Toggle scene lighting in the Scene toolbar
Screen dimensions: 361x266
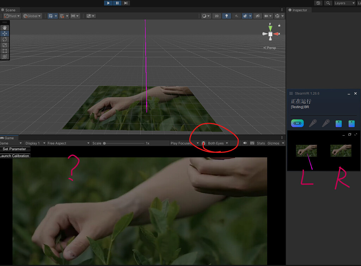point(226,16)
